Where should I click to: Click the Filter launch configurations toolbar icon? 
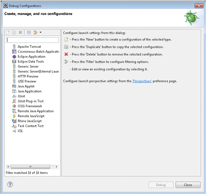pos(35,32)
